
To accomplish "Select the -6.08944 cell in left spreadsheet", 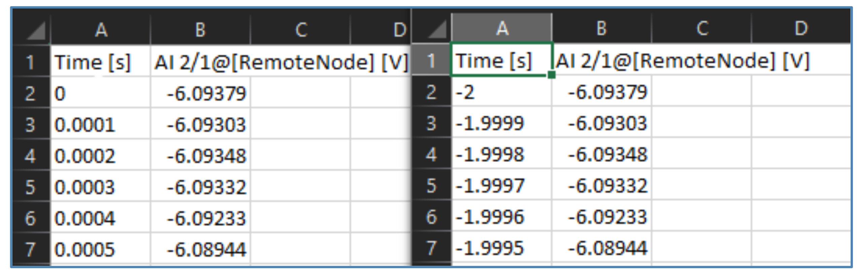I will click(201, 249).
